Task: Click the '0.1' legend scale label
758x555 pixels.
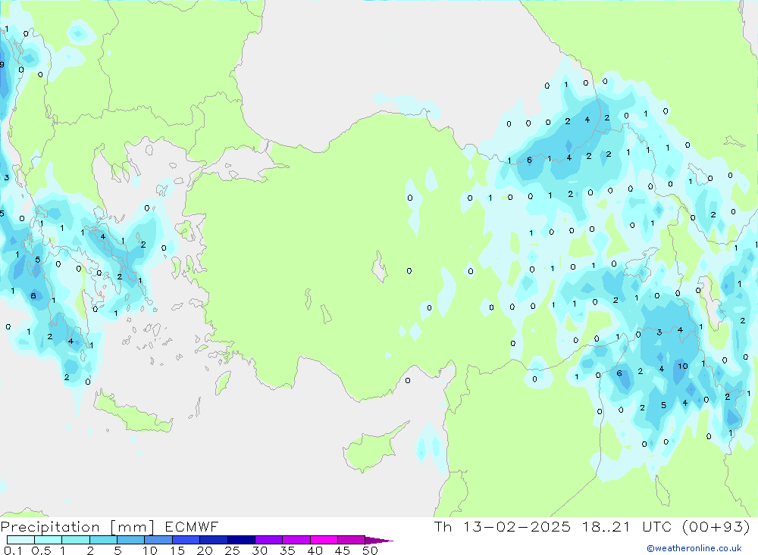Action: coord(13,550)
